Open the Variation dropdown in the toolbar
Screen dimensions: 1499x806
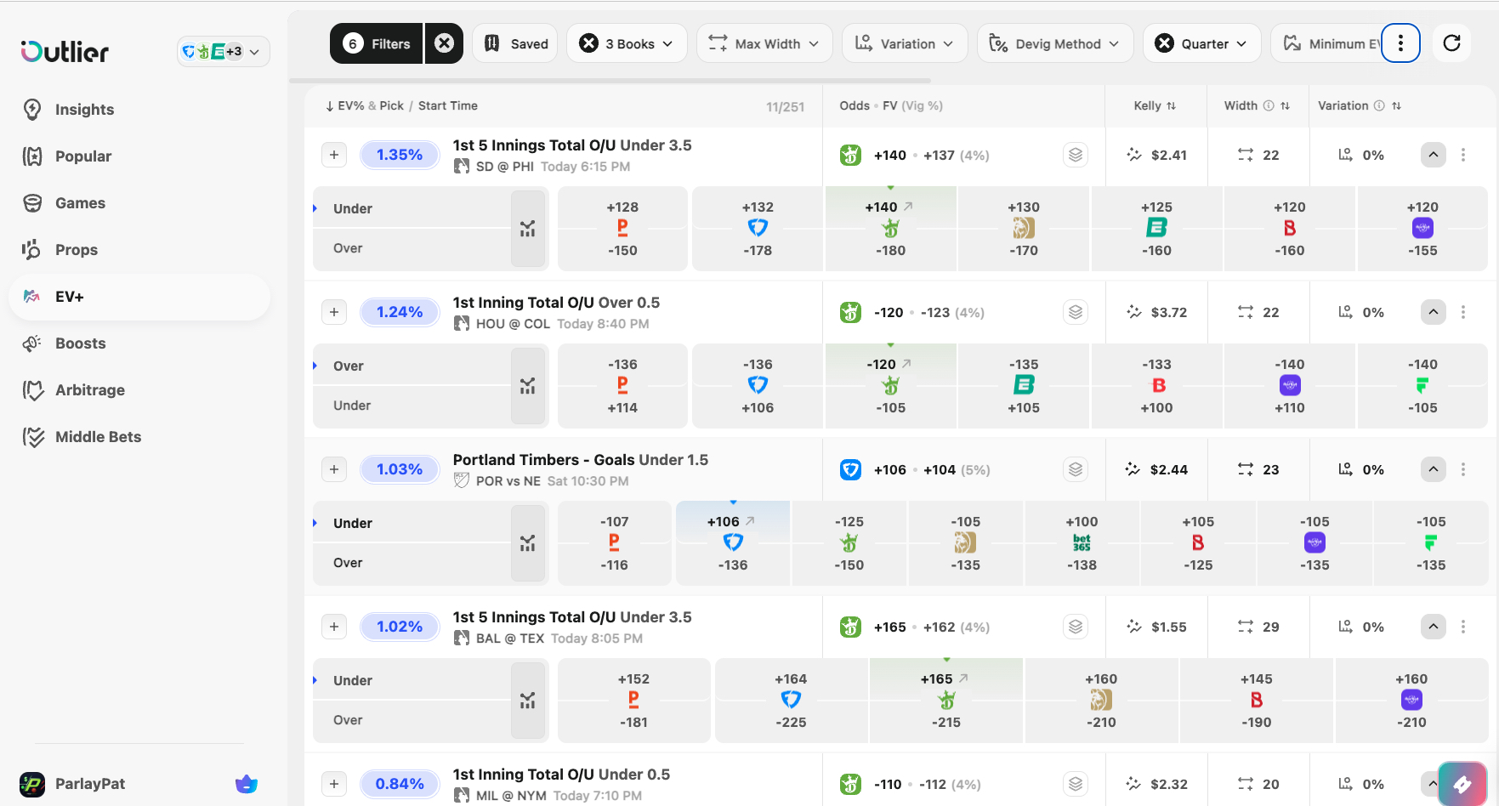click(x=905, y=43)
